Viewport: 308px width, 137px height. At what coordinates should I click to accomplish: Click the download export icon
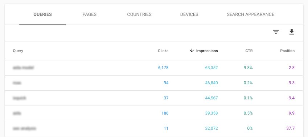292,32
